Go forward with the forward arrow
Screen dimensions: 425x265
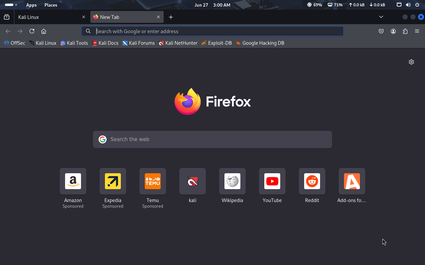20,31
